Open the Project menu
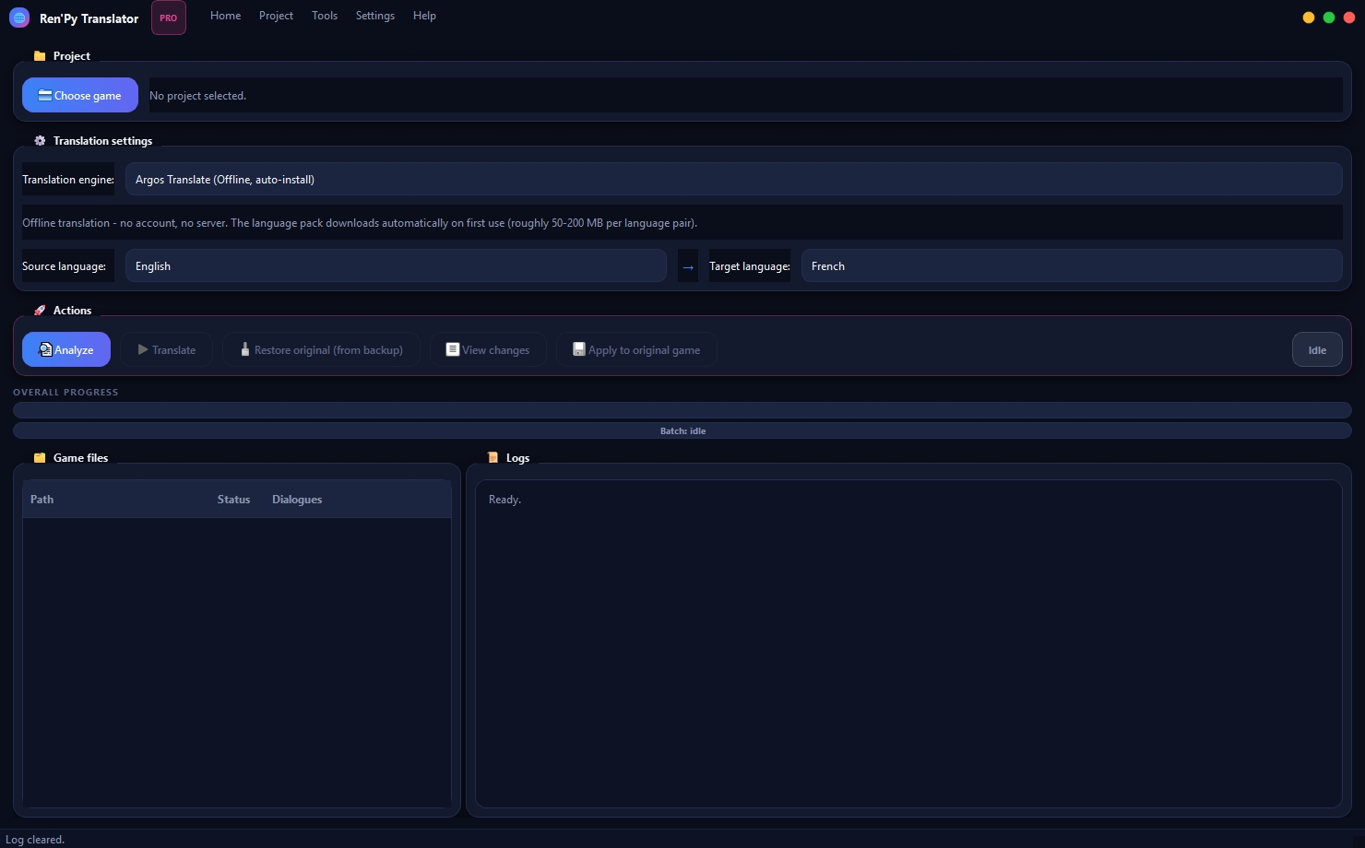Screen dimensions: 1365x848 point(276,16)
